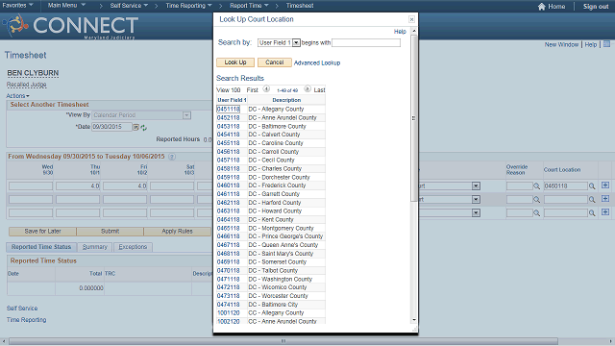Viewport: 615px width, 346px height.
Task: Open Report Time breadcrumb menu
Action: pos(249,6)
